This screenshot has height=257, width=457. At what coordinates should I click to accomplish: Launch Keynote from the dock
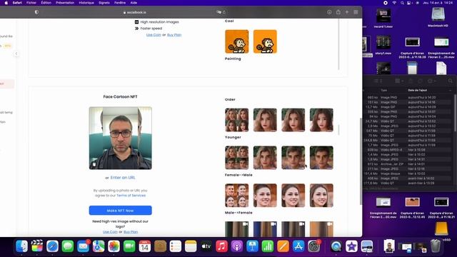pyautogui.click(x=252, y=246)
